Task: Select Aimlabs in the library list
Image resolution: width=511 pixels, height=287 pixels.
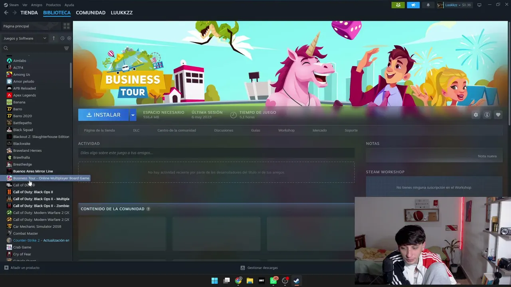Action: point(20,61)
